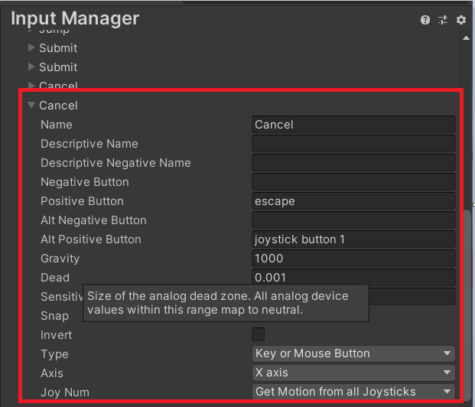
Task: Open the settings gear menu in header
Action: 461,20
